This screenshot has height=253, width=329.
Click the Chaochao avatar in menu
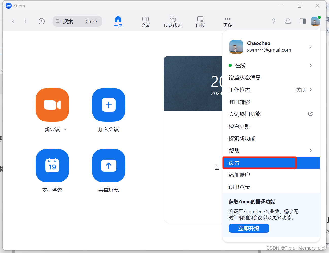236,47
